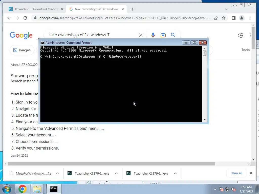This screenshot has width=259, height=194.
Task: Open the Windows Start orb
Action: pyautogui.click(x=7, y=189)
